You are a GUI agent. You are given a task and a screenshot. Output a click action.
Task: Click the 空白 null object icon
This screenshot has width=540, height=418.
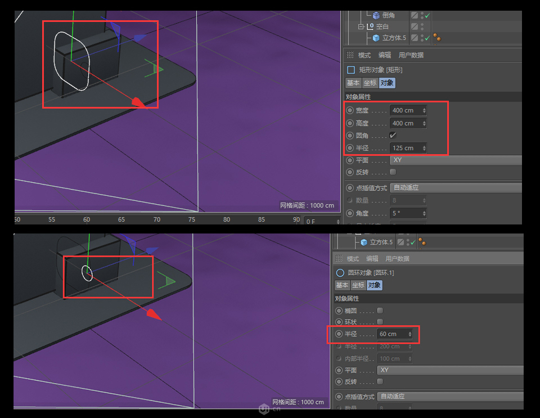click(371, 26)
